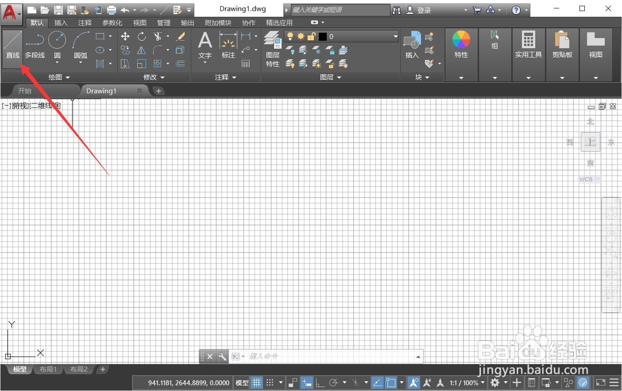
Task: Select the 标注 dimension tool
Action: tap(228, 46)
